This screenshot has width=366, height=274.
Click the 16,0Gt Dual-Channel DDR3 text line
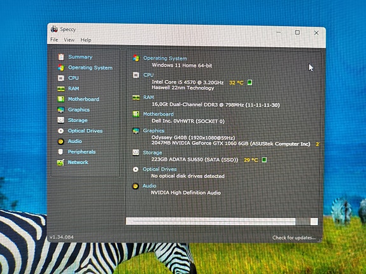click(x=216, y=105)
